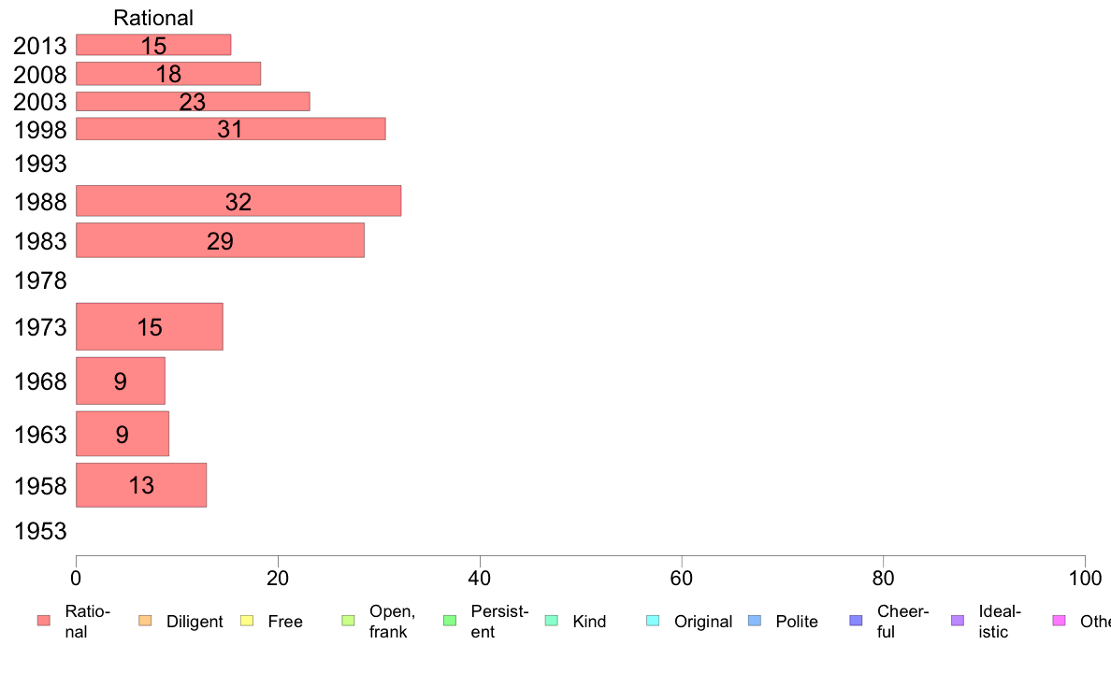
Task: Select the Original cyan legend swatch
Action: [654, 621]
